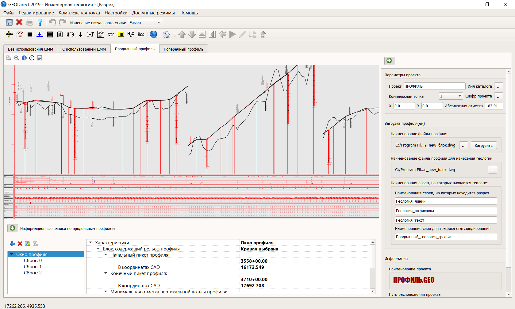Image resolution: width=515 pixels, height=309 pixels.
Task: Click the printer icon
Action: (30, 22)
